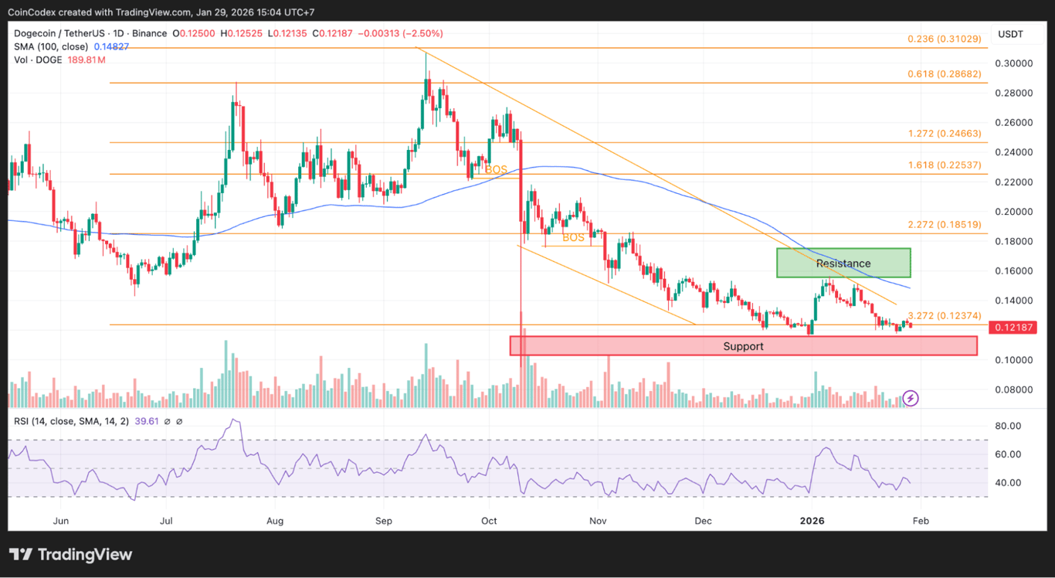Select the green Resistance zone box

click(843, 263)
